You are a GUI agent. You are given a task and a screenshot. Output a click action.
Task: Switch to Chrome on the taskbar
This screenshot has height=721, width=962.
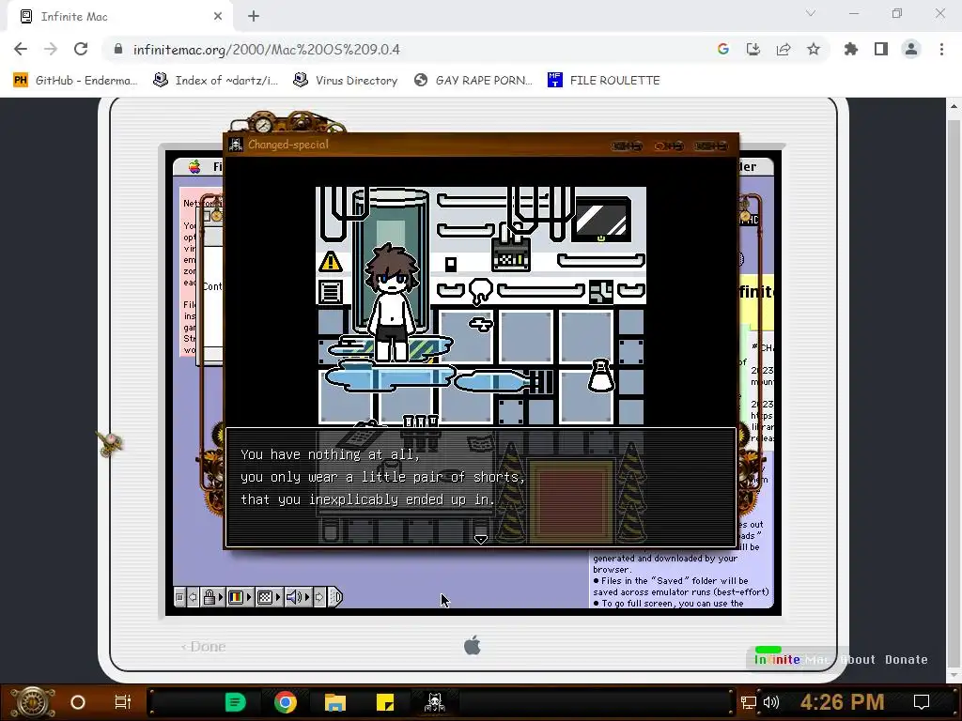[x=286, y=702]
